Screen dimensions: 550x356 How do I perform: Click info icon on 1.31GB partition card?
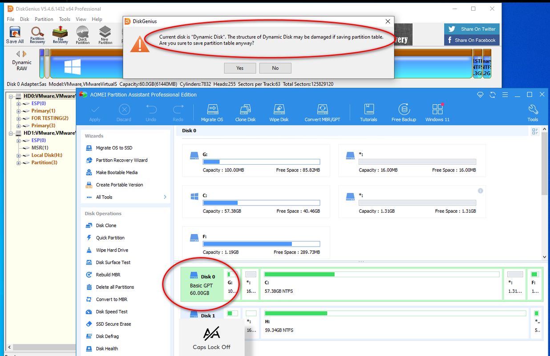click(481, 190)
